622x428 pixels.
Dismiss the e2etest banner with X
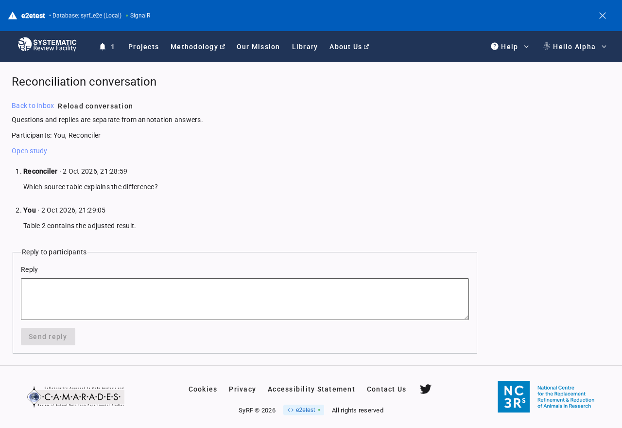pos(603,16)
